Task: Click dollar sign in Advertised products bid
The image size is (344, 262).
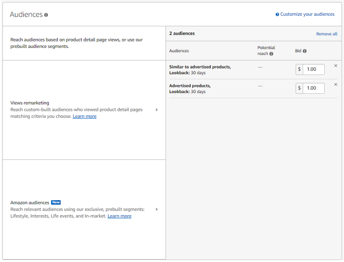Action: [x=299, y=88]
